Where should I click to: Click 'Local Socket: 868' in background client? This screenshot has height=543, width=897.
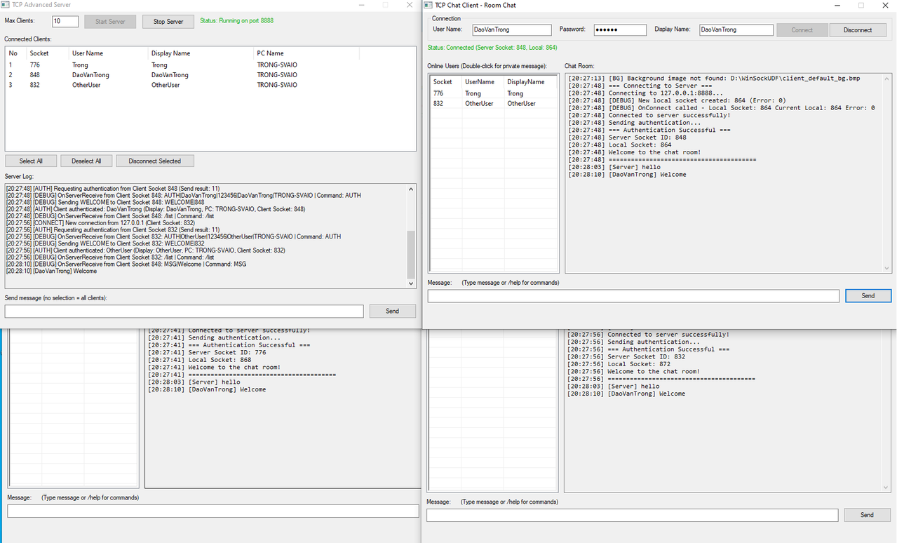tap(199, 360)
